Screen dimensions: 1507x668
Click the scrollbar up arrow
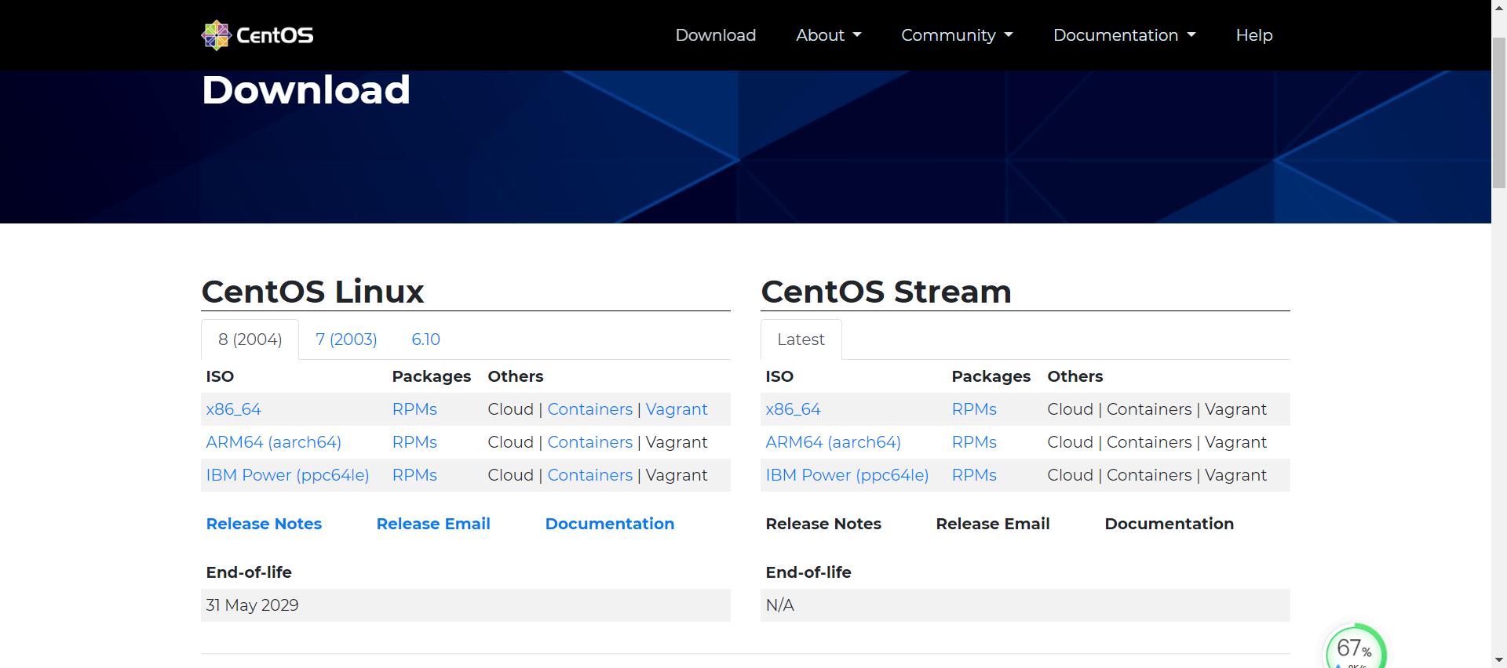[1499, 7]
